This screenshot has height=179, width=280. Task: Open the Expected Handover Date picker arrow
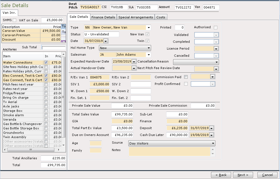pyautogui.click(x=134, y=62)
